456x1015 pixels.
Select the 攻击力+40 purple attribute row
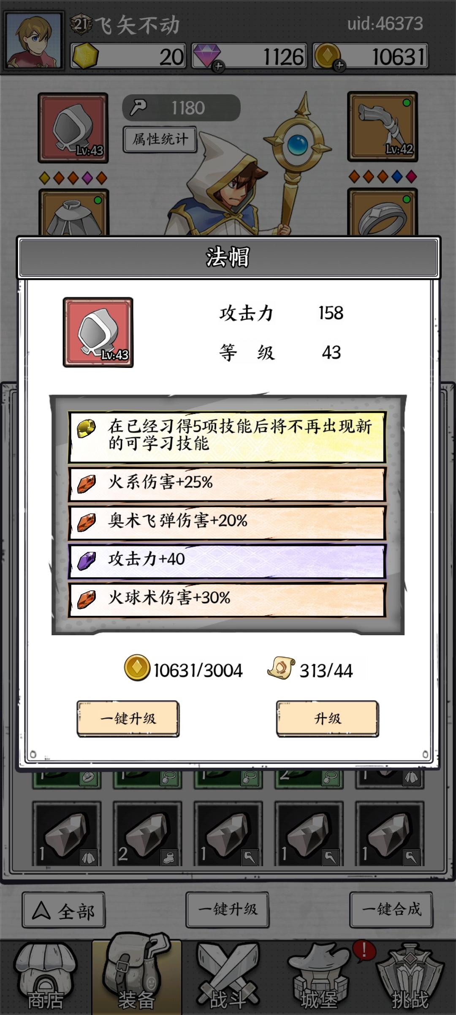(227, 560)
